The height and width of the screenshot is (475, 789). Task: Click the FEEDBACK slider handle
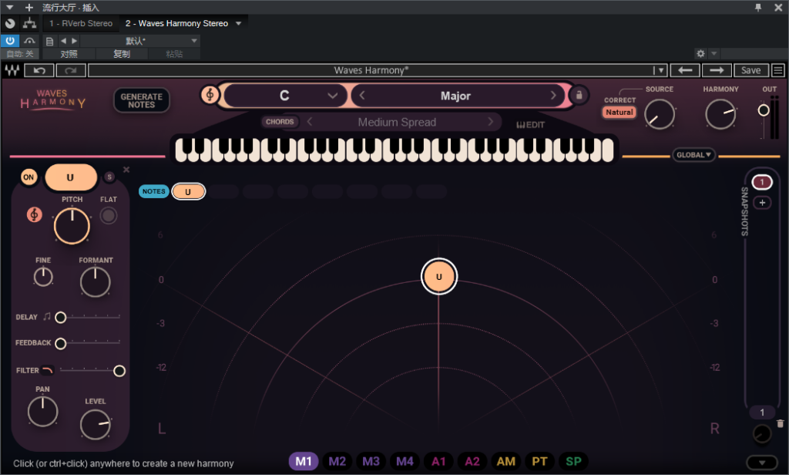60,344
